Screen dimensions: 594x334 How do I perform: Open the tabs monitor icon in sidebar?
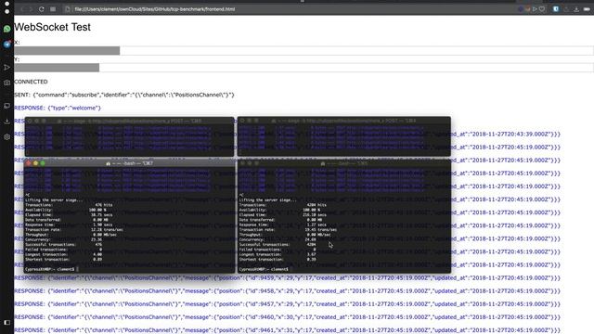(x=6, y=106)
